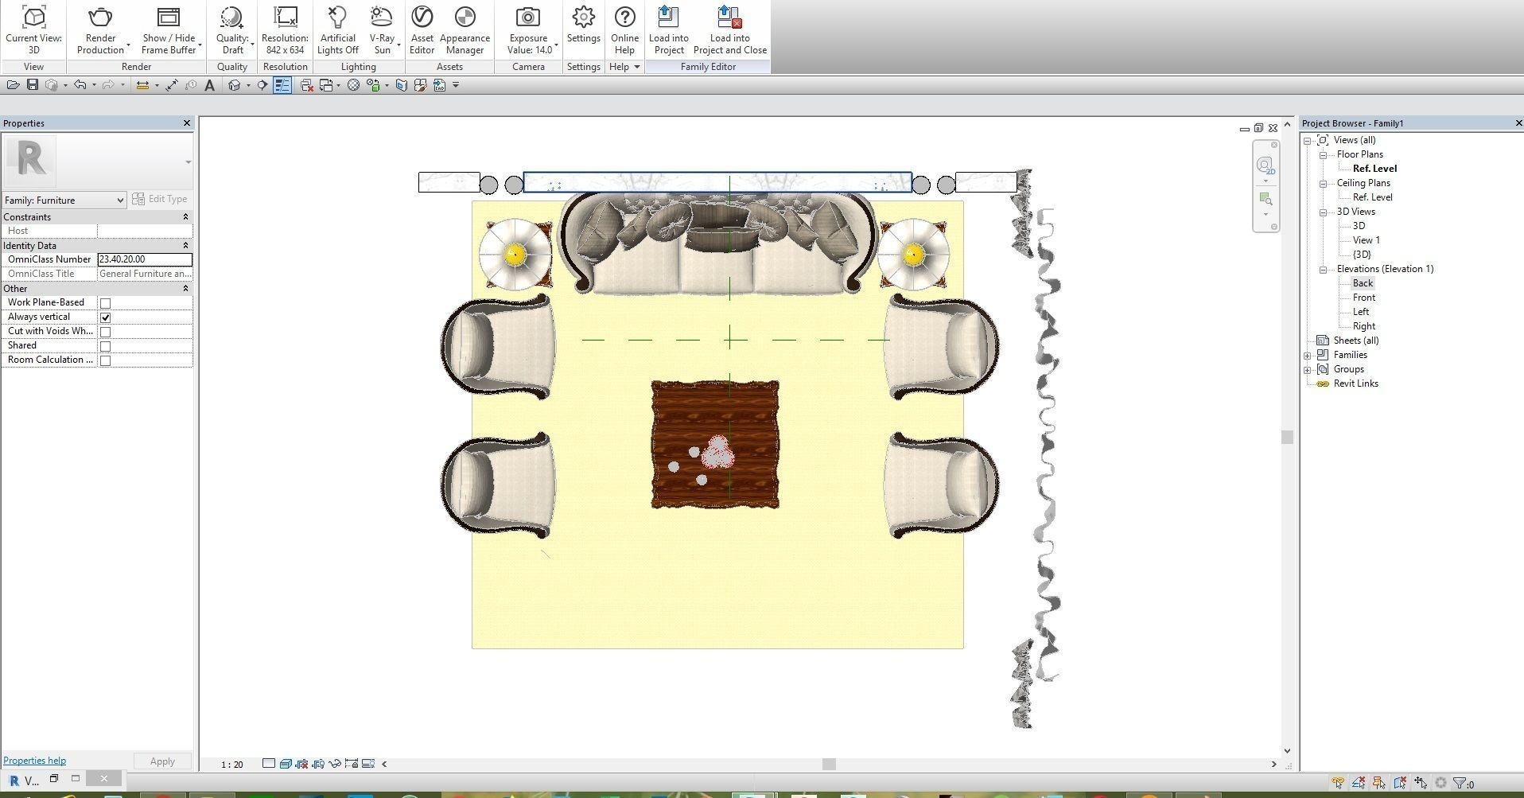This screenshot has height=798, width=1524.
Task: Uncheck Always vertical checkbox
Action: pyautogui.click(x=105, y=317)
